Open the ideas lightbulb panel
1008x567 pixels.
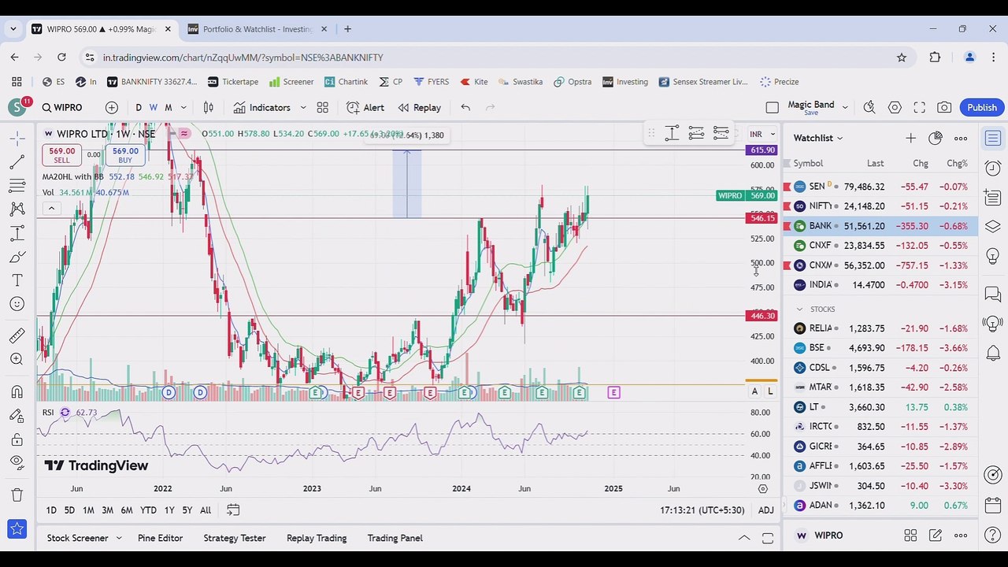click(x=992, y=257)
